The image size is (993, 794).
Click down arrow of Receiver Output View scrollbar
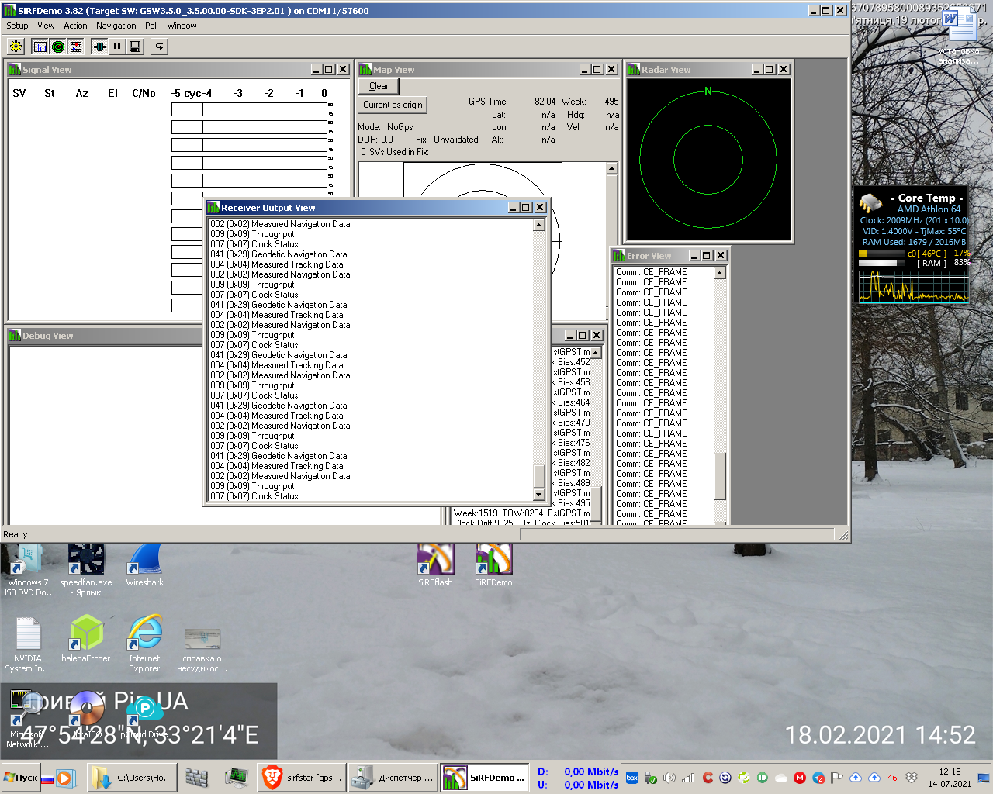click(539, 495)
